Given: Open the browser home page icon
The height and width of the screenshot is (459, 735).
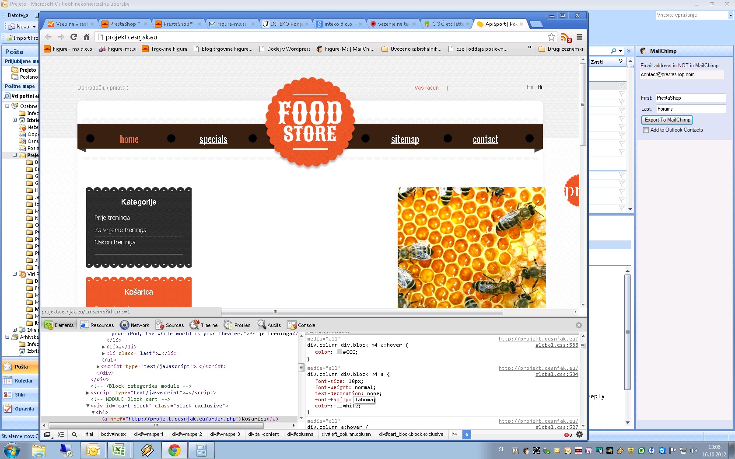Looking at the screenshot, I should pyautogui.click(x=86, y=37).
